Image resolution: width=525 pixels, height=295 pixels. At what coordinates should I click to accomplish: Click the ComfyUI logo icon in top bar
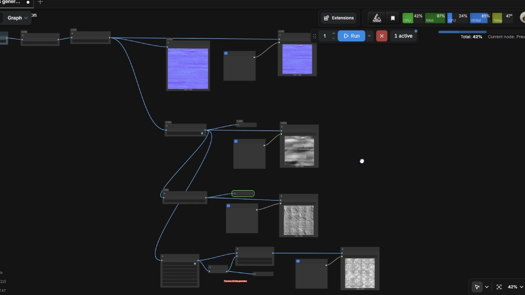coord(377,18)
